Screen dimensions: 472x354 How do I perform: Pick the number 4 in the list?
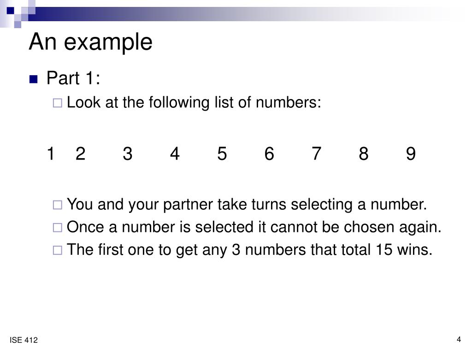[175, 153]
